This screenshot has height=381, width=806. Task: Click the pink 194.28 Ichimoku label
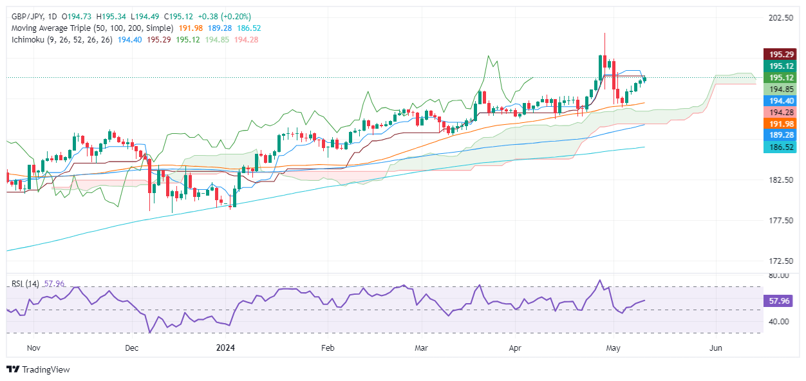782,113
